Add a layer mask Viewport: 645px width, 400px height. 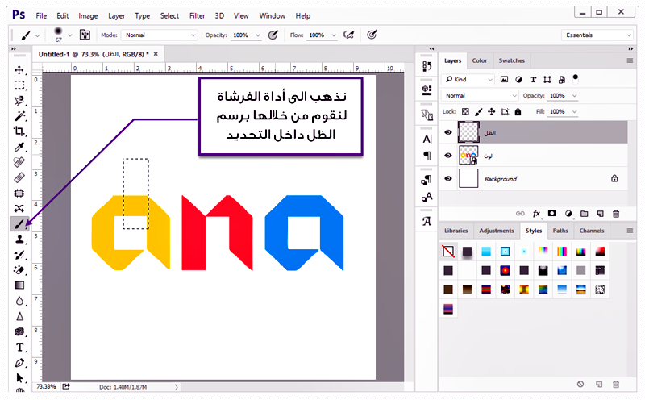(552, 213)
